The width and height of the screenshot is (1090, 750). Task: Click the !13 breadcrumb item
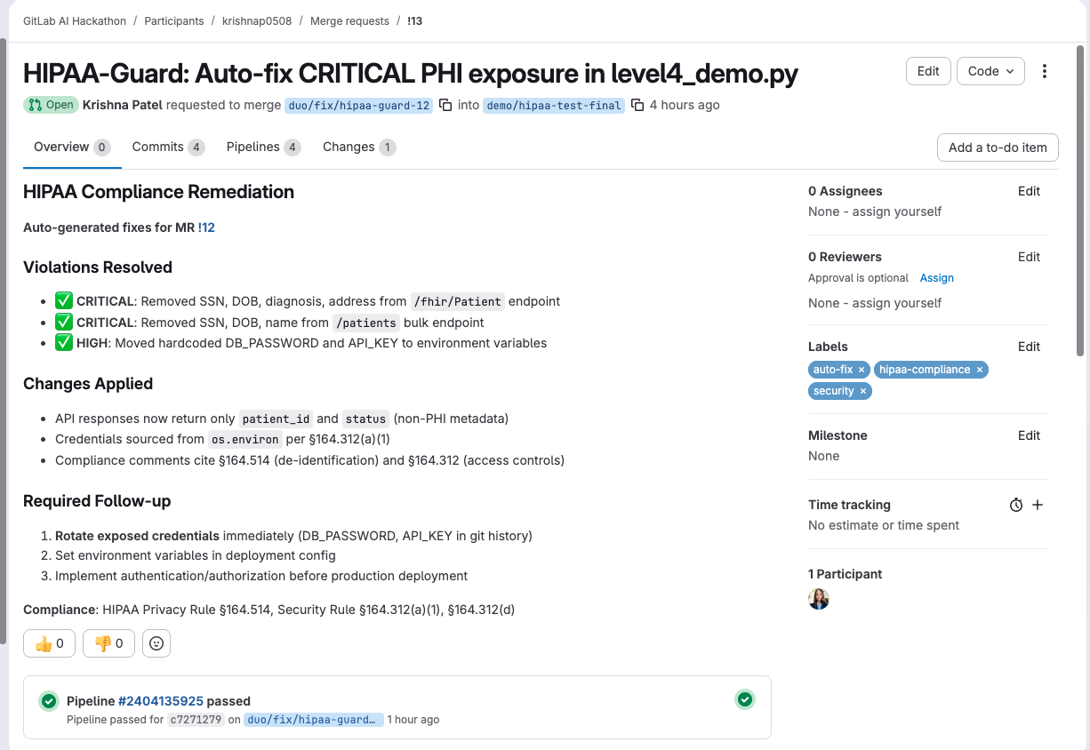tap(415, 20)
